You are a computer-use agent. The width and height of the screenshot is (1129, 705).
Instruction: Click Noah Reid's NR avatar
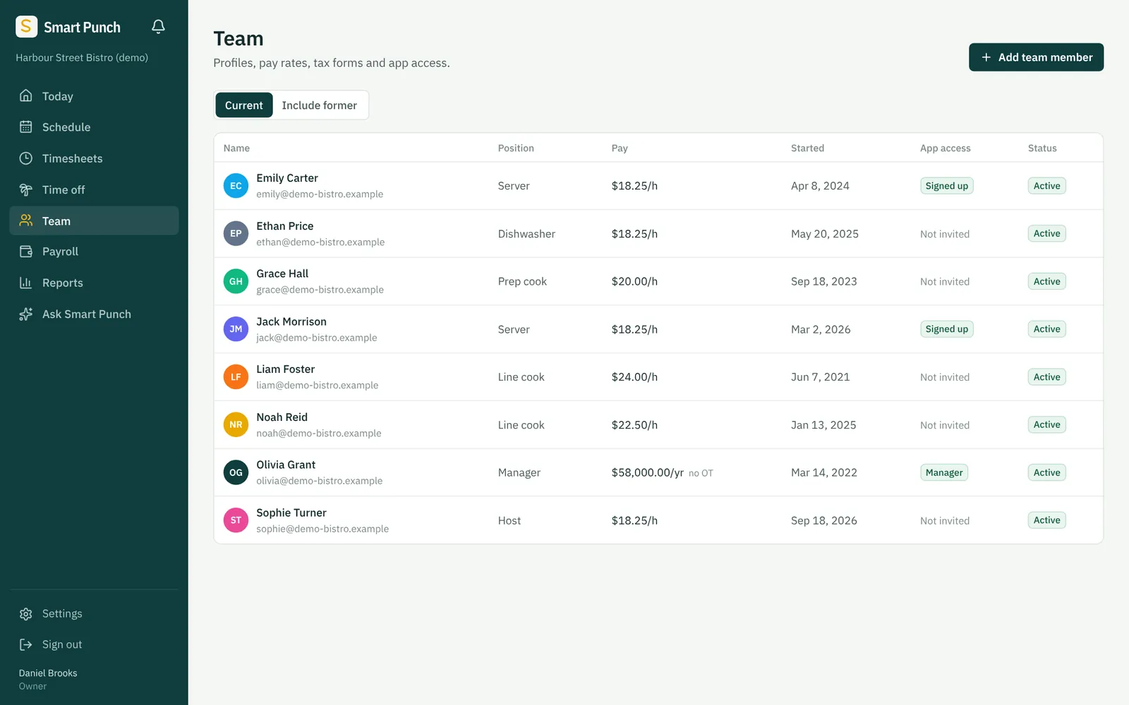tap(236, 424)
